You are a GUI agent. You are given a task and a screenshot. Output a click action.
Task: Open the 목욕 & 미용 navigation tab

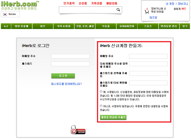tap(64, 26)
